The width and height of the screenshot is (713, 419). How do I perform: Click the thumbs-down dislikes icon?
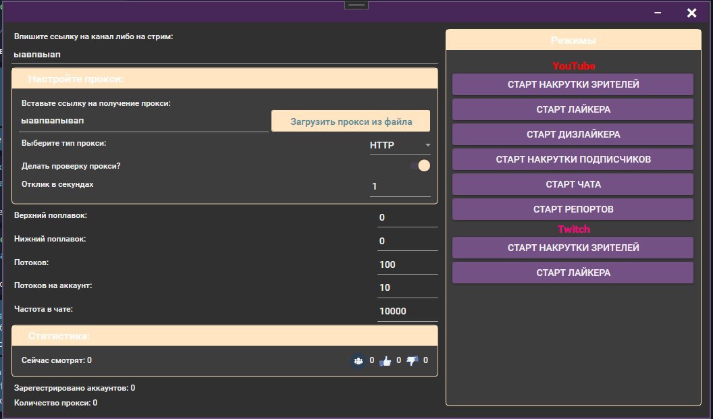tap(412, 361)
